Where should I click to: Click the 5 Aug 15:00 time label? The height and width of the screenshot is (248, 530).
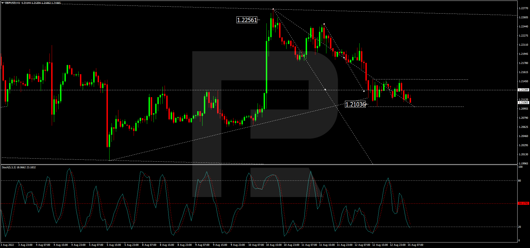[x=114, y=245]
